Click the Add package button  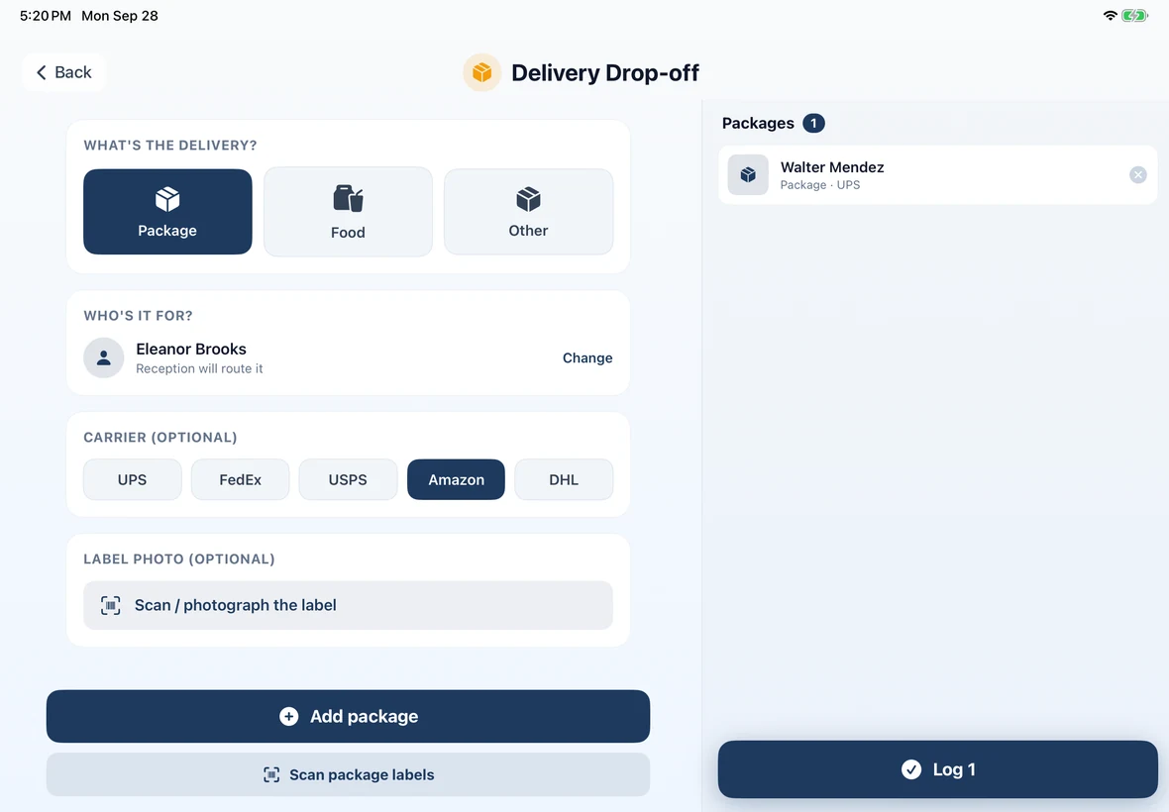[x=348, y=716]
